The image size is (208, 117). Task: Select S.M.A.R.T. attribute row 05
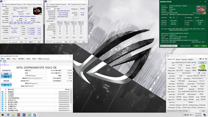point(36,100)
